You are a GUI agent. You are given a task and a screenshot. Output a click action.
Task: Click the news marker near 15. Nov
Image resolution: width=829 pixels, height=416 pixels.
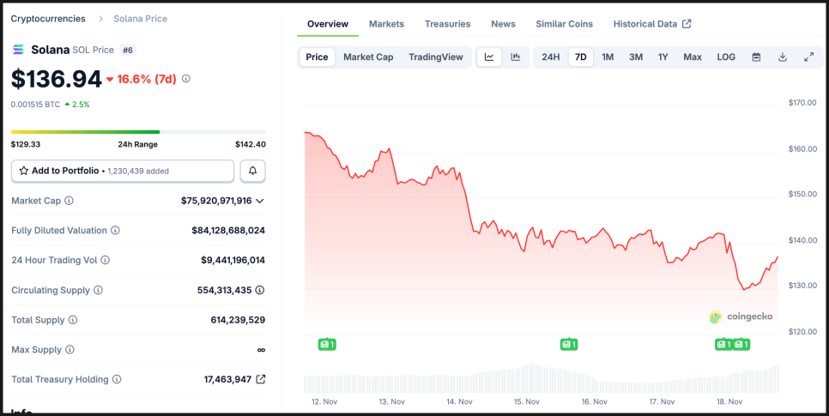click(568, 344)
